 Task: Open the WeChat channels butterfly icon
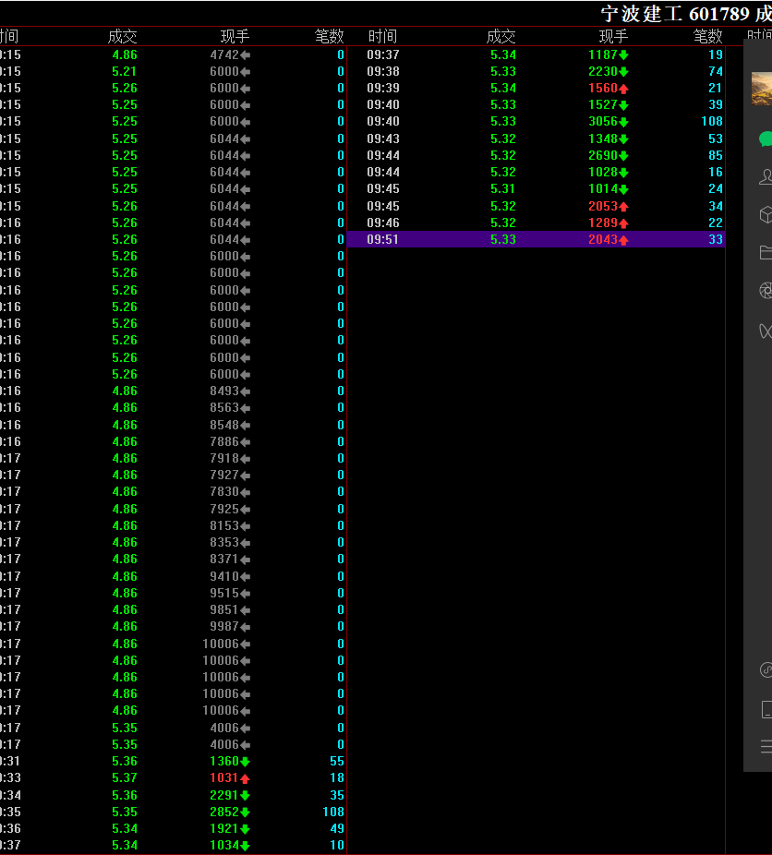(x=766, y=331)
